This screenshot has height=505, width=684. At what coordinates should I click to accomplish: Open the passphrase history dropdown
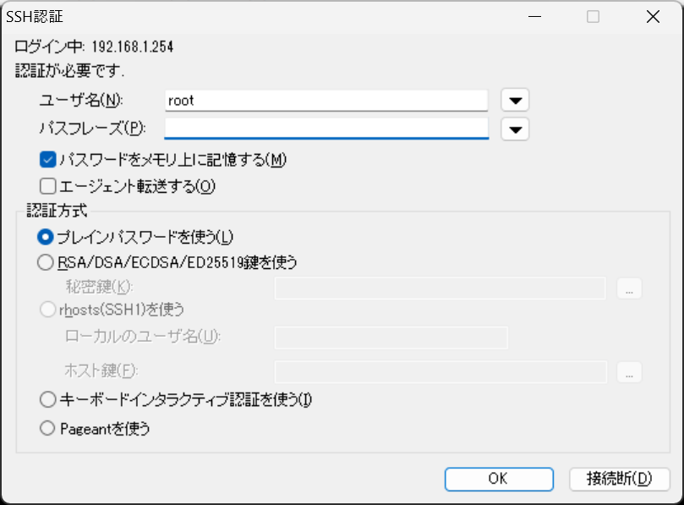515,129
